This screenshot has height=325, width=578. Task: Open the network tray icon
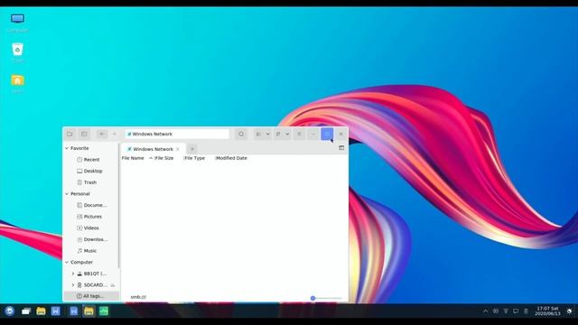click(x=506, y=311)
